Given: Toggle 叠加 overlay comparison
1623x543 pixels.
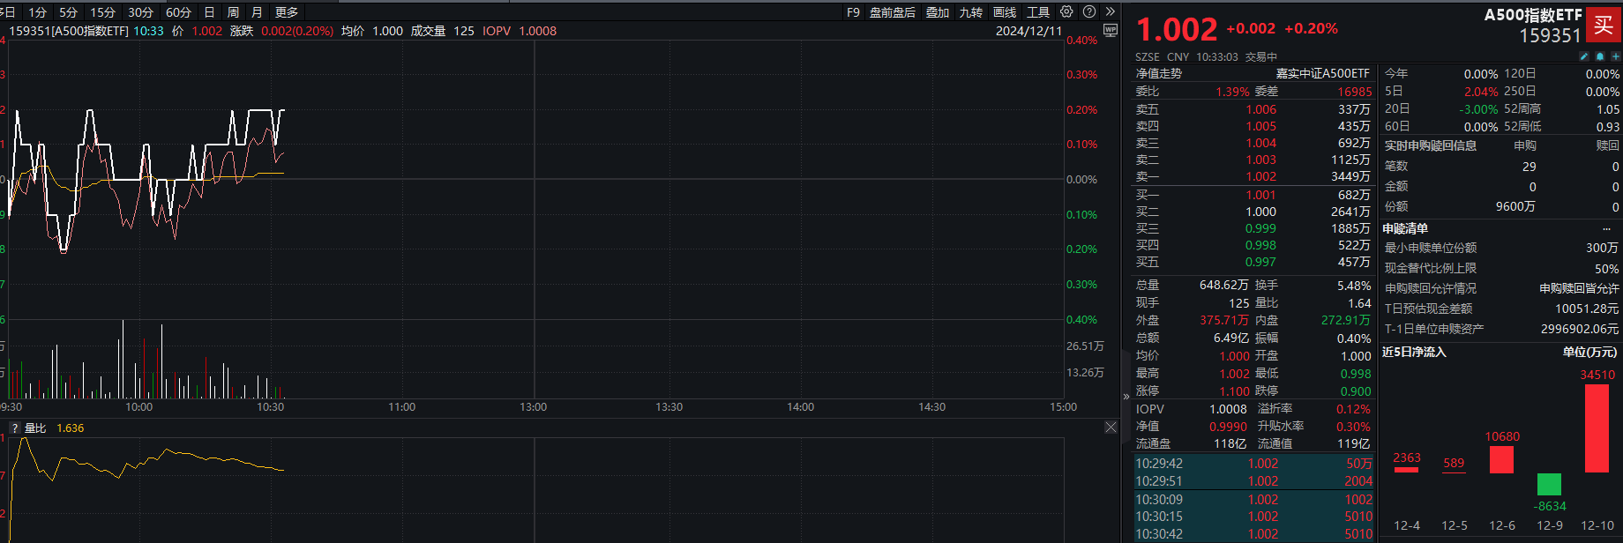Looking at the screenshot, I should [938, 12].
